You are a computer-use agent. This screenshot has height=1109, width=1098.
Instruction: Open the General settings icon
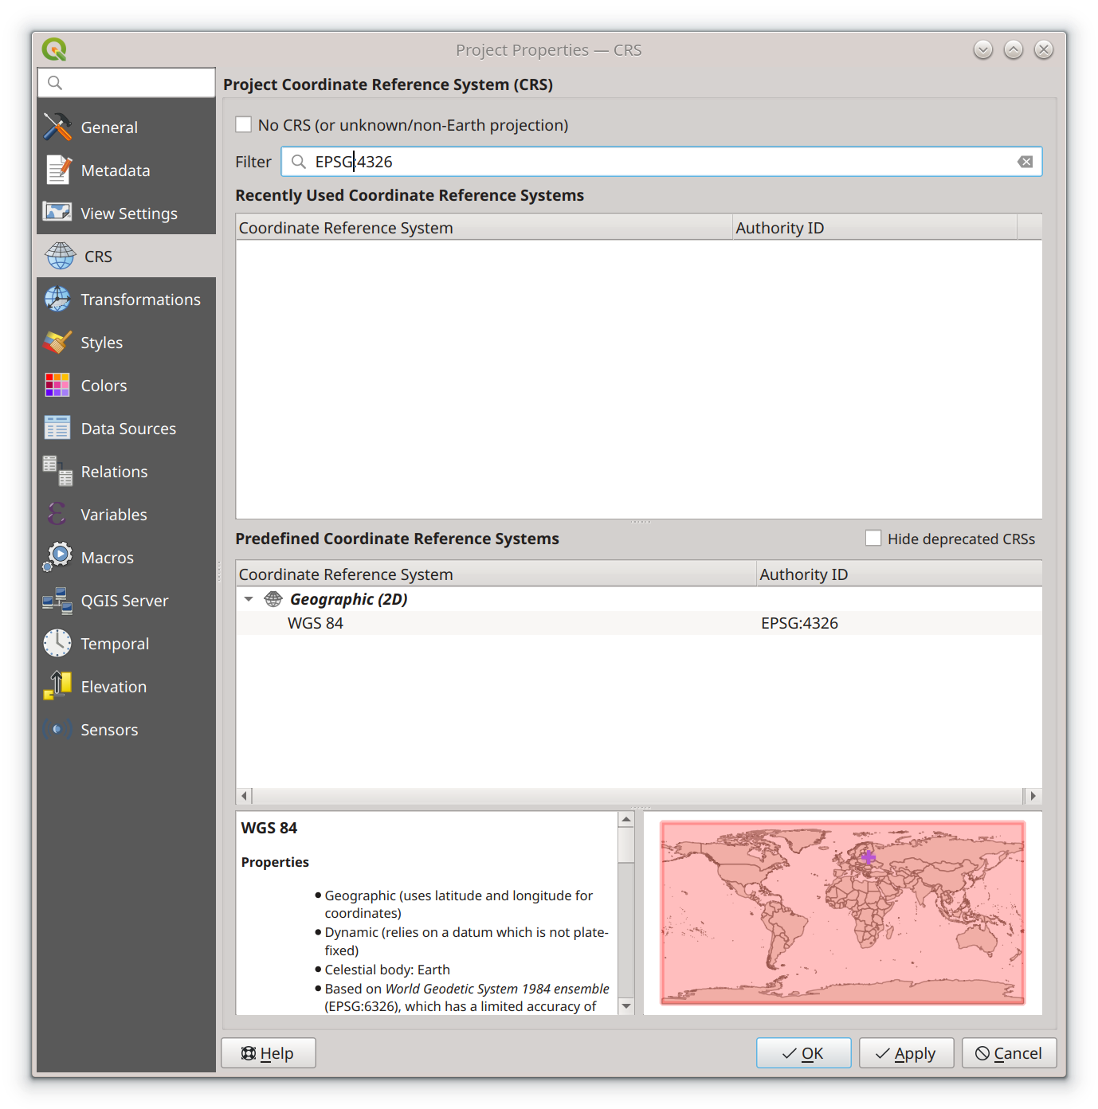tap(57, 127)
